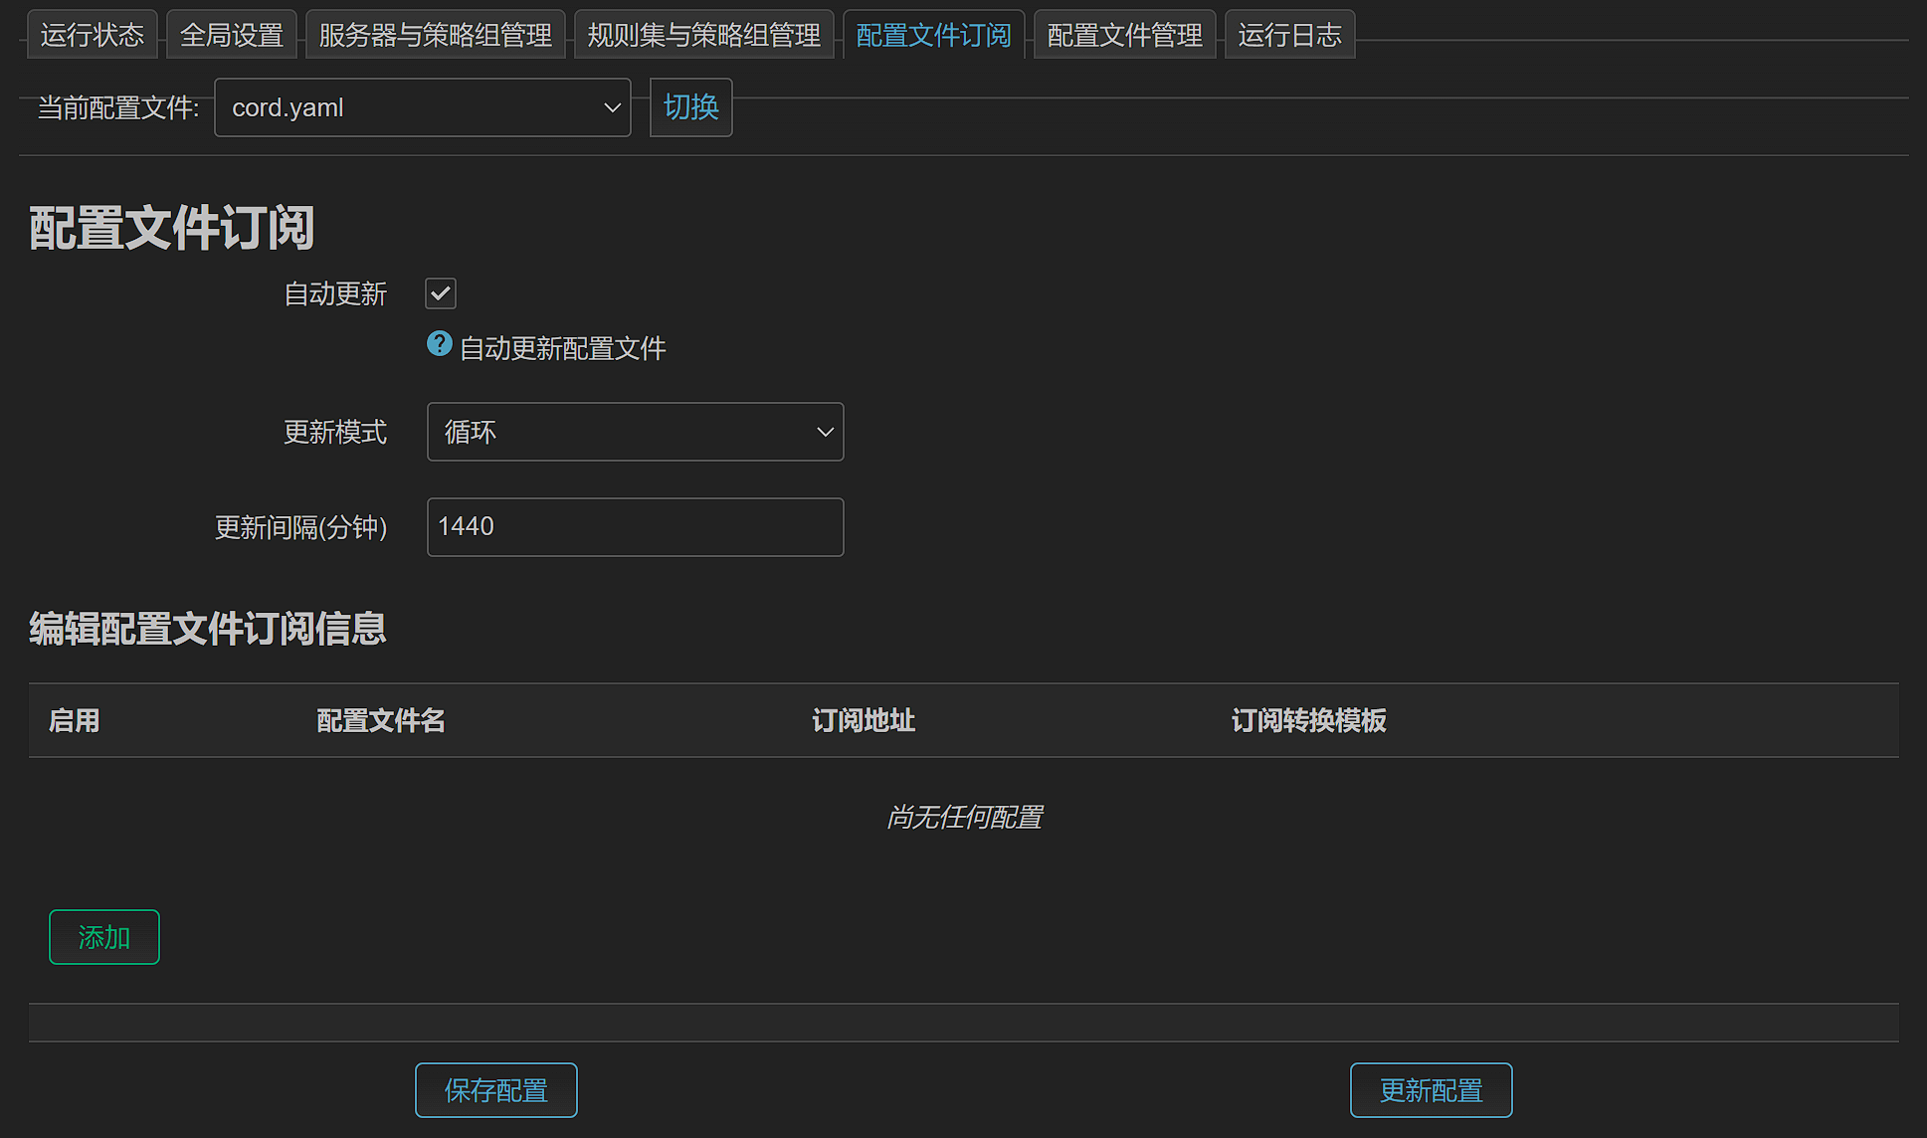The width and height of the screenshot is (1927, 1138).
Task: Click the 订阅地址 column header
Action: click(863, 720)
